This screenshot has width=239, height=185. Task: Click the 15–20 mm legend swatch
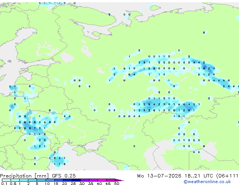tap(58, 180)
